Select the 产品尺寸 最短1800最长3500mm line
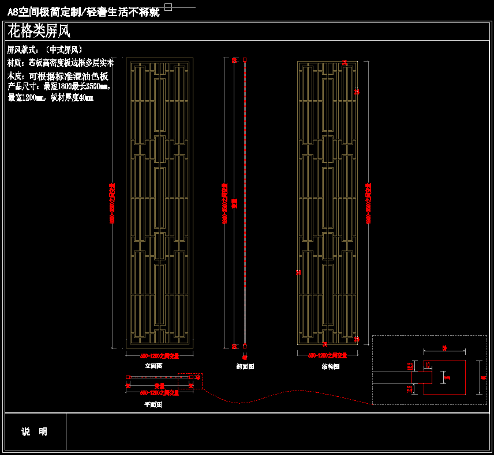Viewport: 494px width, 455px height. coord(59,86)
